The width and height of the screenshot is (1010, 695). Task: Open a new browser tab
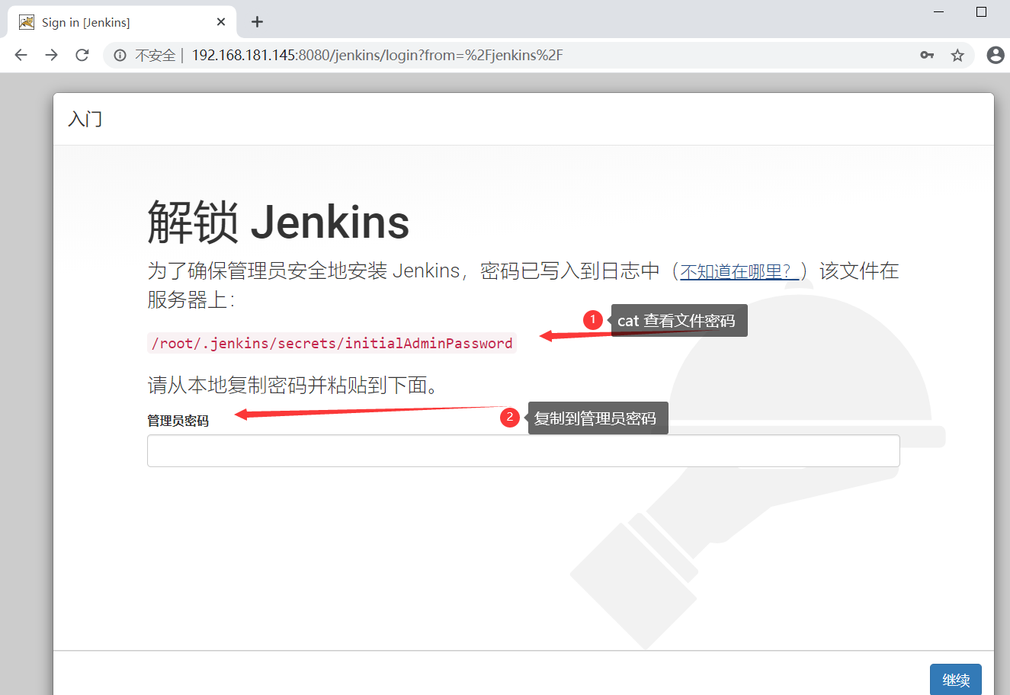pos(257,22)
